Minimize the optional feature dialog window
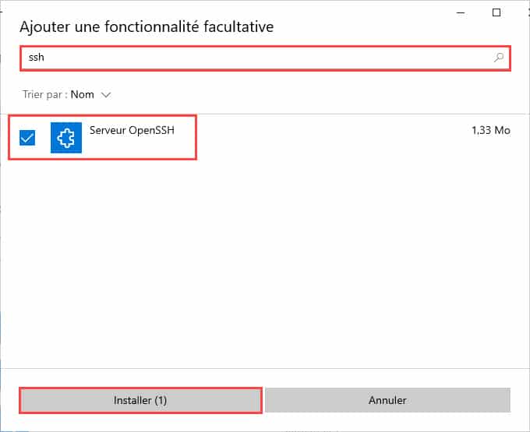Viewport: 530px width, 432px height. [x=461, y=12]
